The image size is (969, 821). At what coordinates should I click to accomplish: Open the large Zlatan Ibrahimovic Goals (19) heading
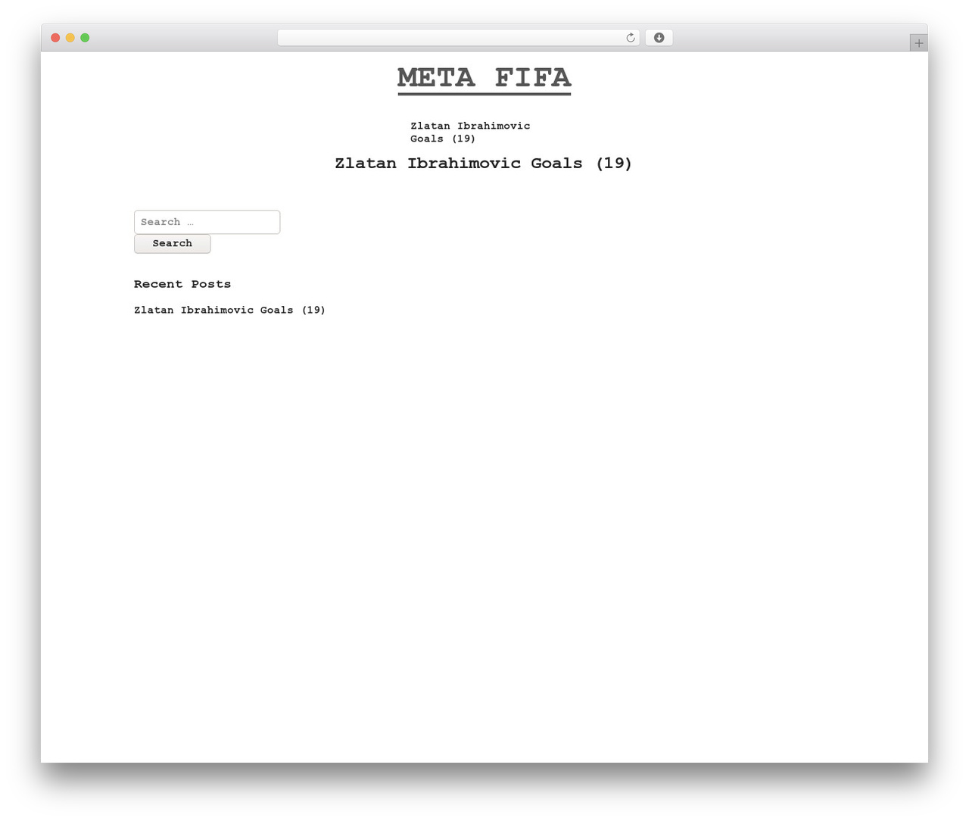coord(484,163)
